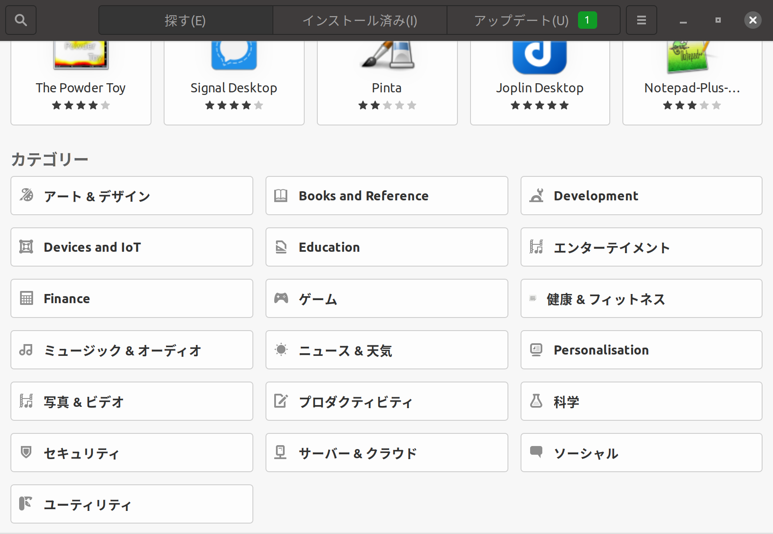Viewport: 773px width, 534px height.
Task: Open the Education category
Action: [387, 247]
